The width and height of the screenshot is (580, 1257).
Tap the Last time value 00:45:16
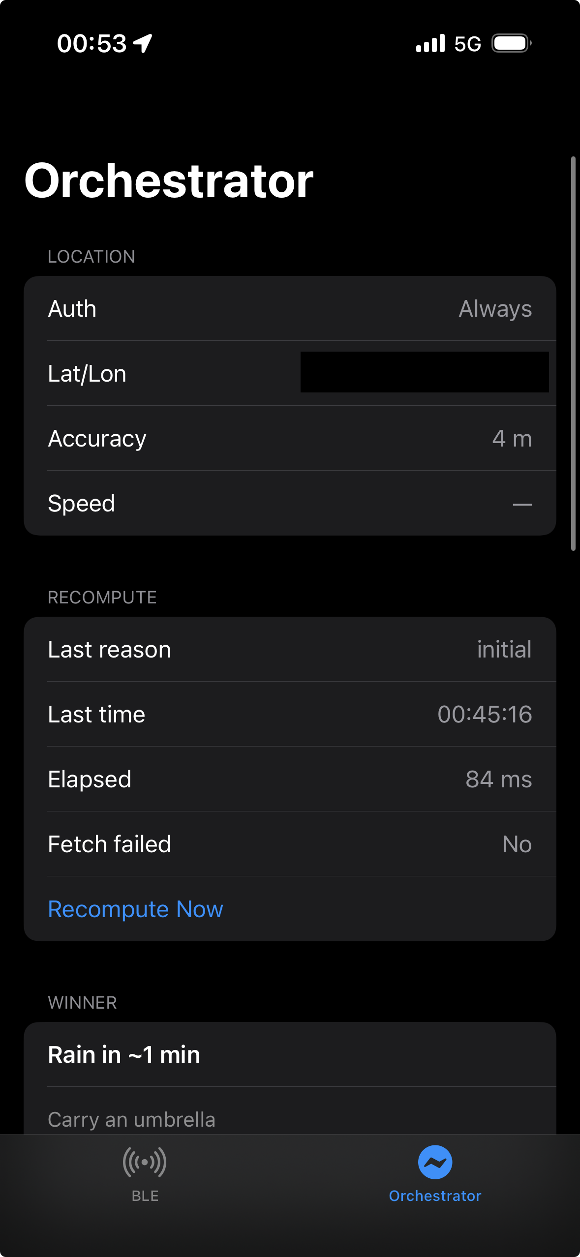485,714
